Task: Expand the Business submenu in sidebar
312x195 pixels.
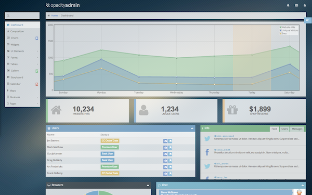Action: click(22, 97)
